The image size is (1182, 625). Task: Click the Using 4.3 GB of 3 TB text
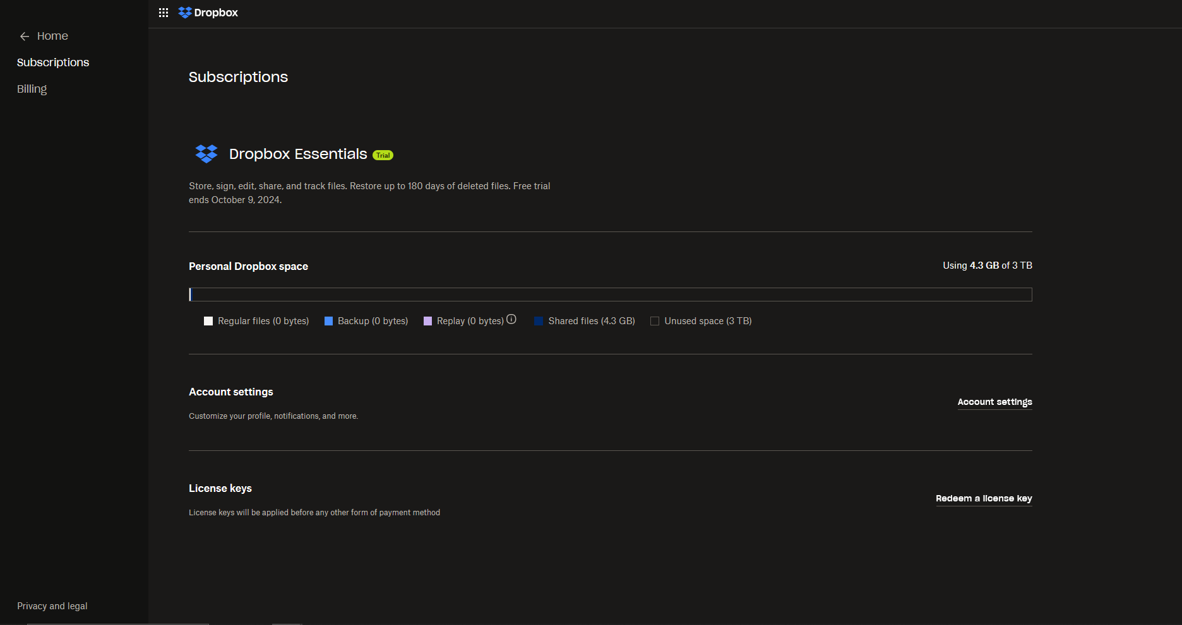[x=987, y=266]
